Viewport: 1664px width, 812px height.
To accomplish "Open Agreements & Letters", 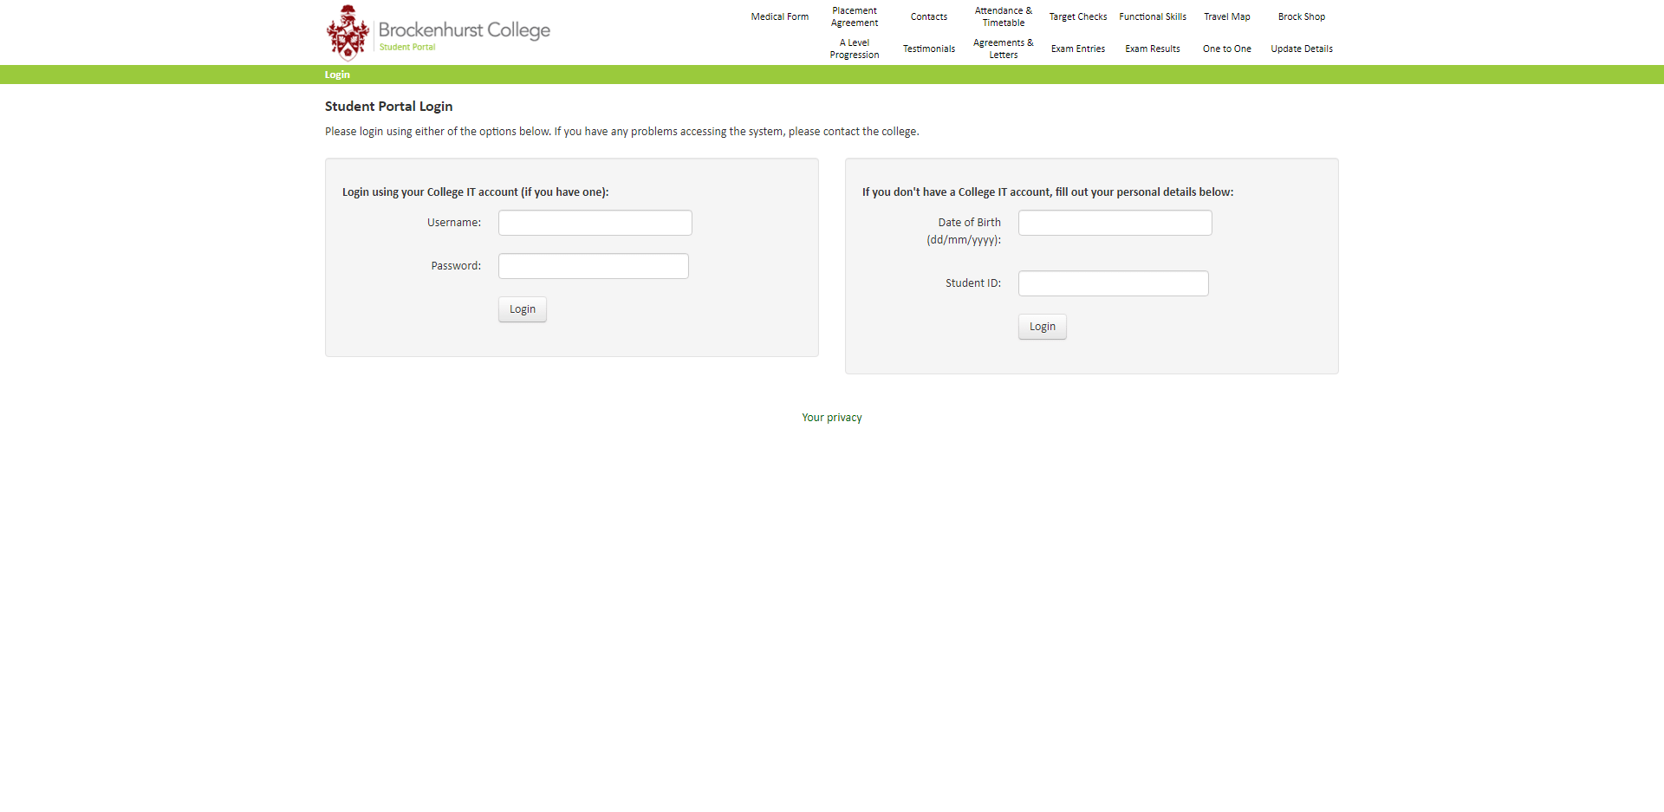I will (x=1004, y=49).
